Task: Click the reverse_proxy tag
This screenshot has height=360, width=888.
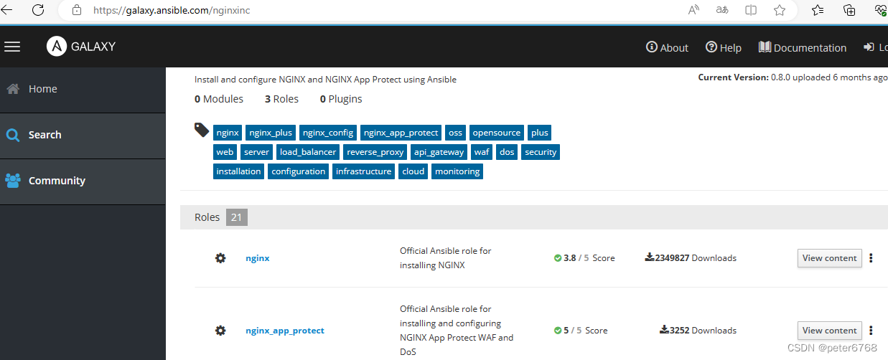Action: 375,152
